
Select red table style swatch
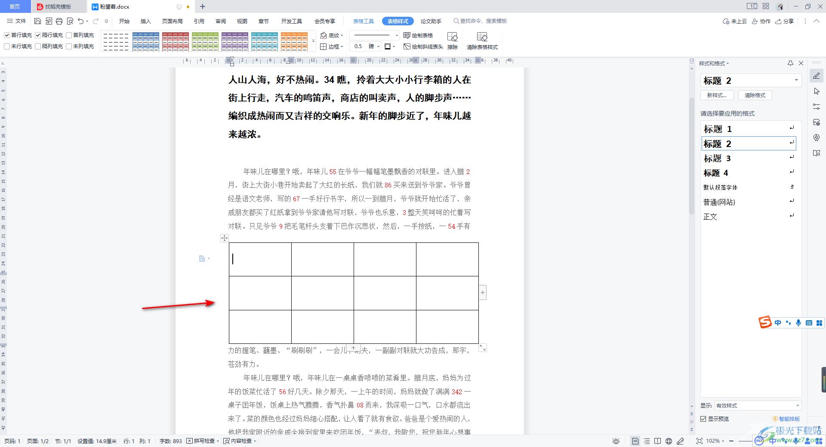pyautogui.click(x=176, y=42)
